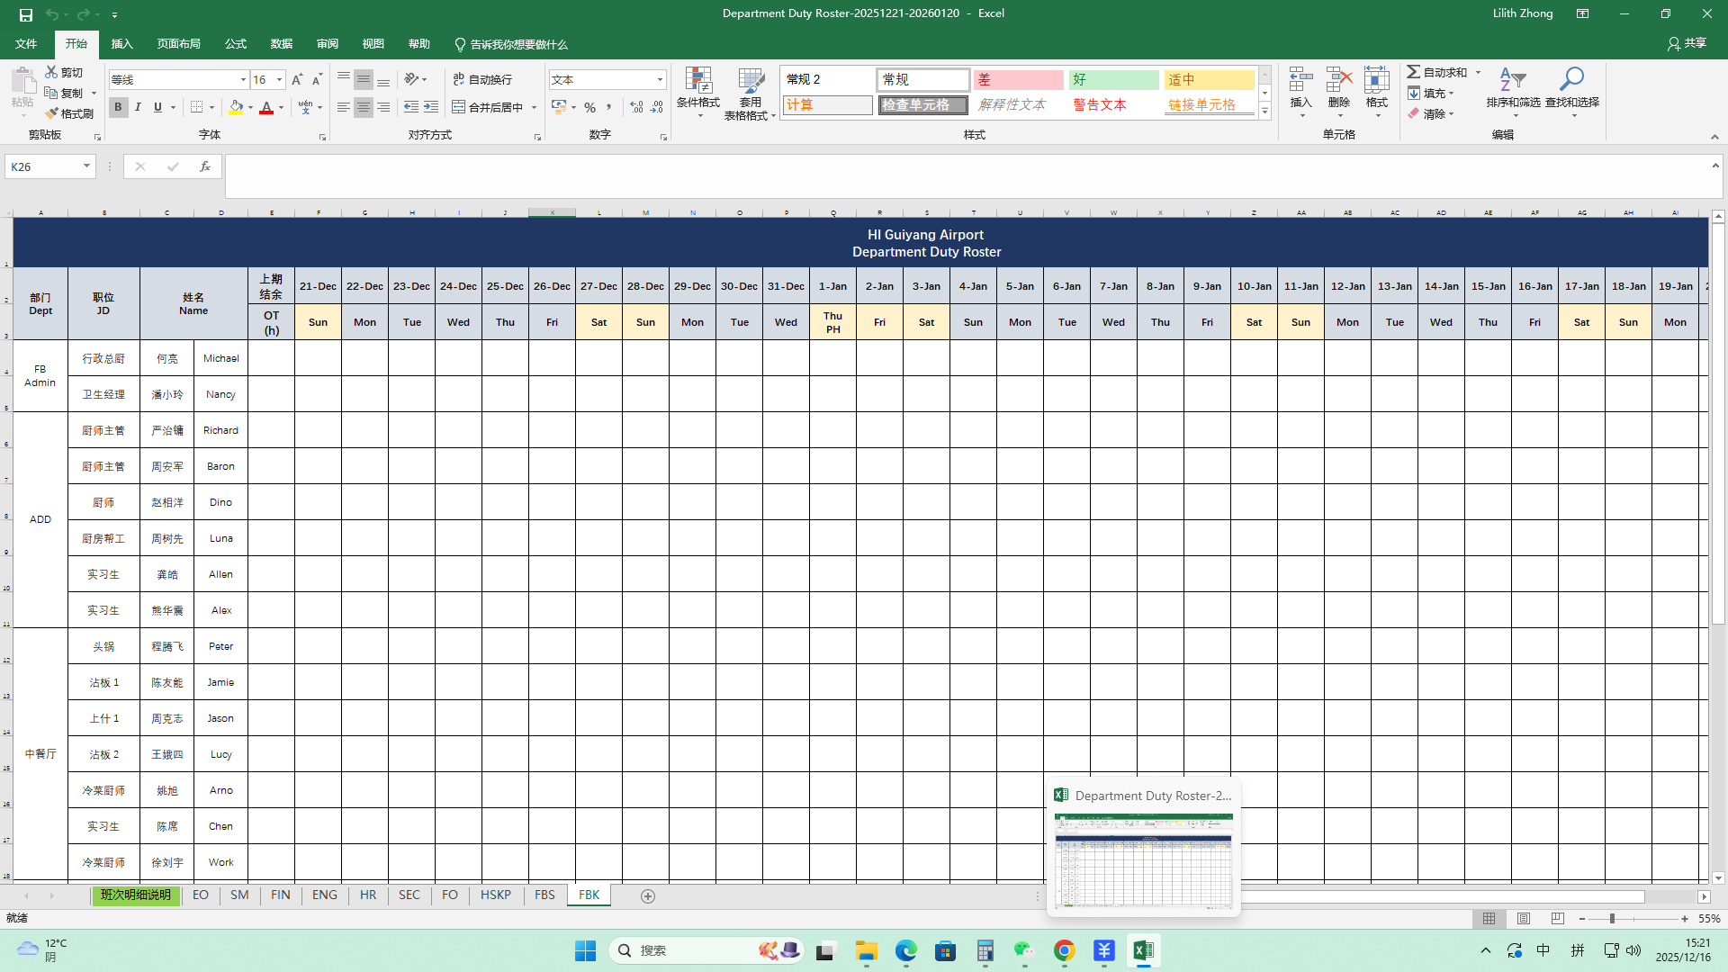Expand the number format dropdown

(x=660, y=80)
